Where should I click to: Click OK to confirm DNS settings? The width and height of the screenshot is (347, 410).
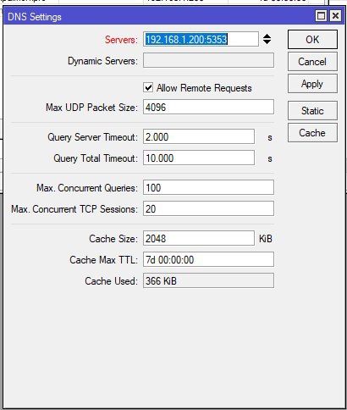pos(312,40)
